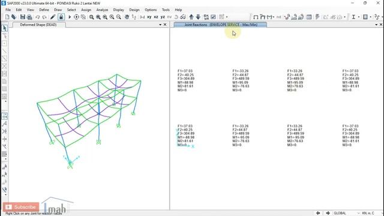Image resolution: width=384 pixels, height=216 pixels.
Task: Click the Zoom Out One Step icon
Action: tap(119, 17)
